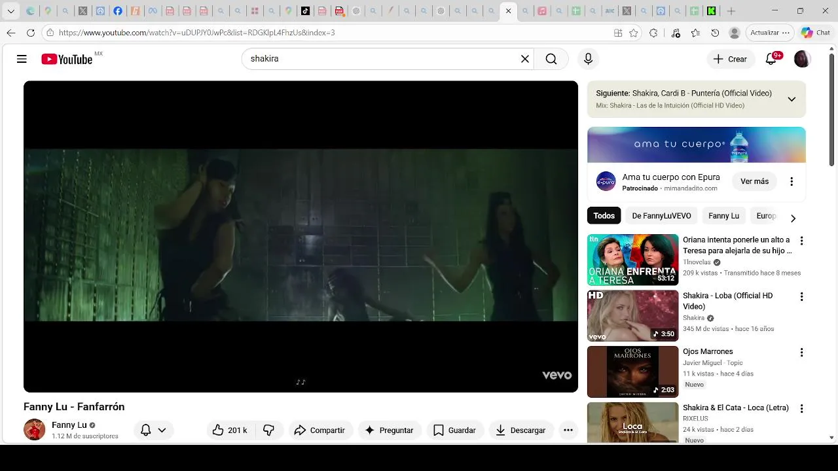The image size is (838, 471).
Task: Click the Preguntar button
Action: (390, 430)
